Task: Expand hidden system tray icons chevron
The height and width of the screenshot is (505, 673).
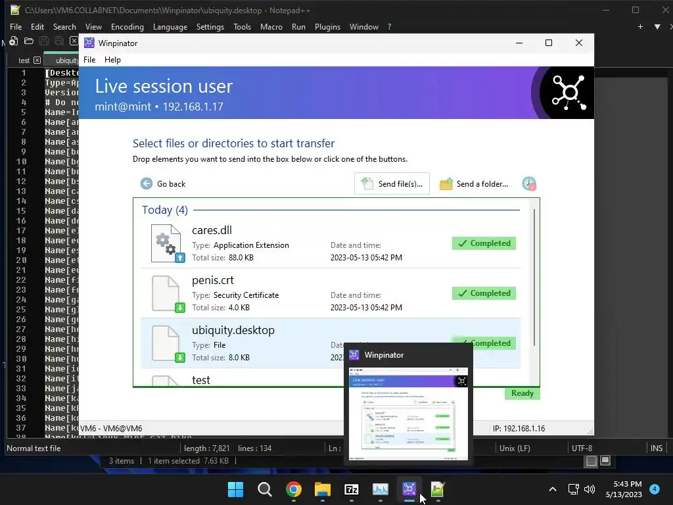Action: 553,489
